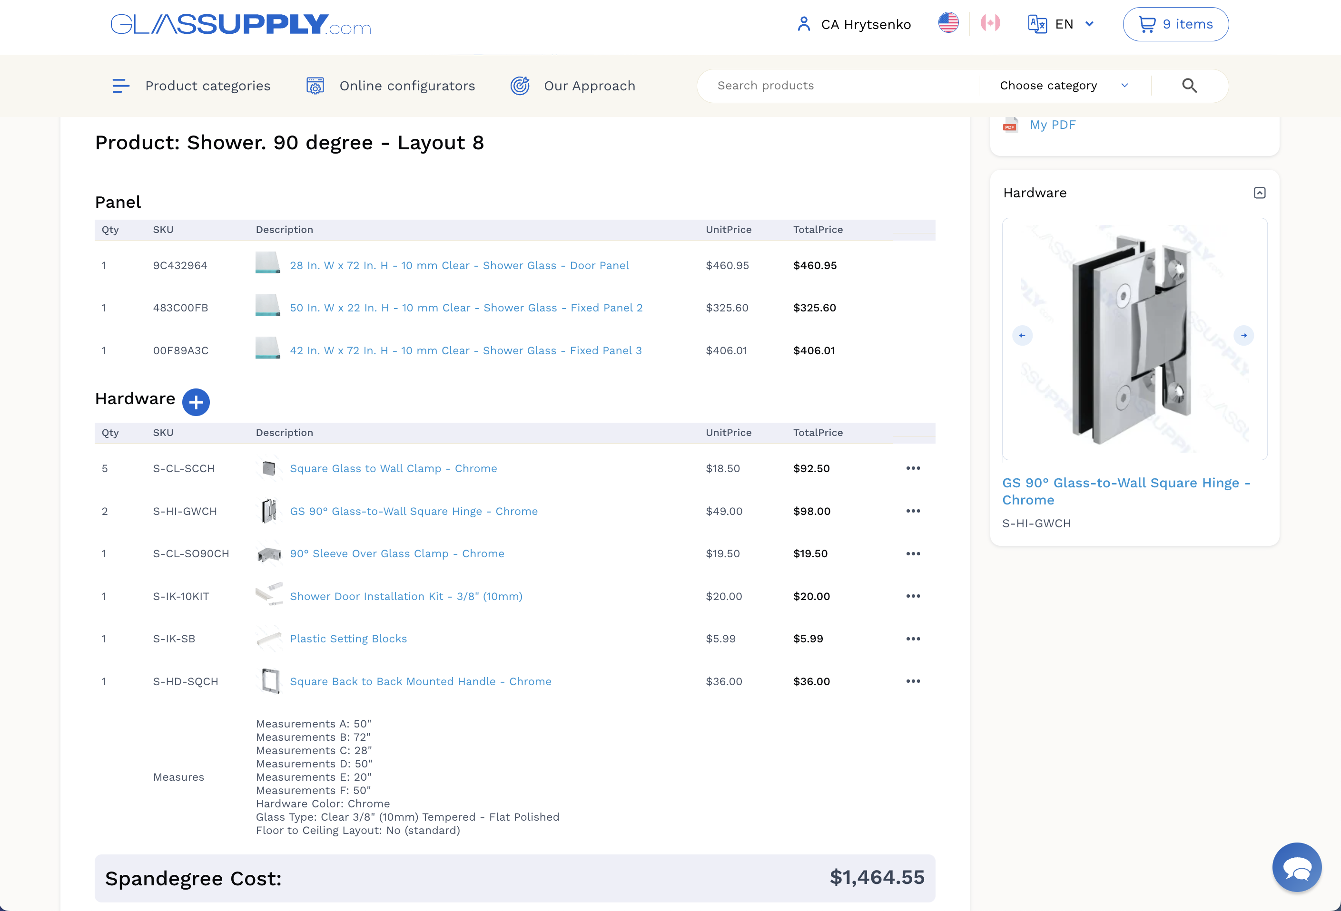Open Square Back to Back Mounted Handle link
This screenshot has width=1341, height=911.
coord(420,681)
